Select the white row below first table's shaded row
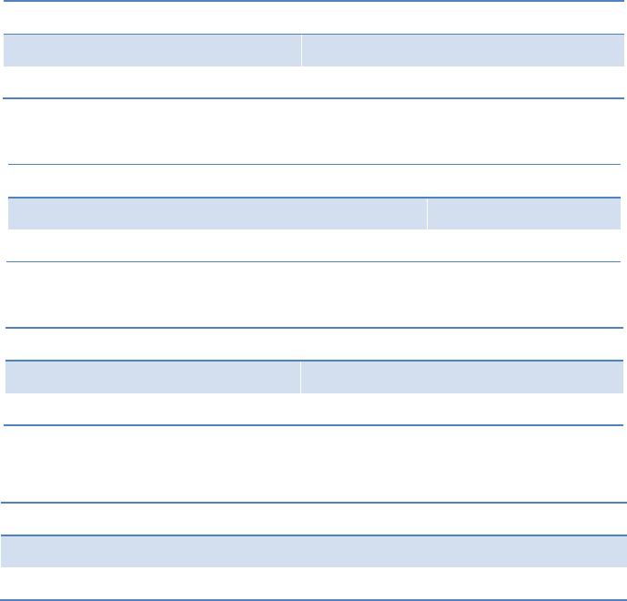This screenshot has width=627, height=601. (313, 82)
